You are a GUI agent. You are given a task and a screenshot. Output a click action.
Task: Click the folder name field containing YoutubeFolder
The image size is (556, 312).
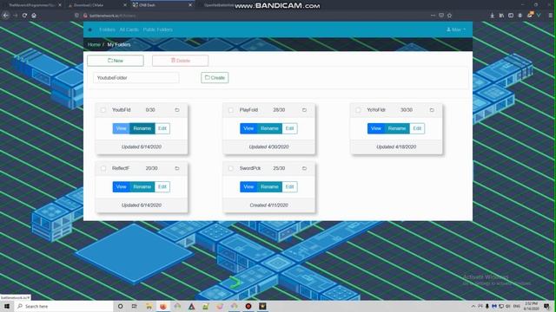[136, 78]
